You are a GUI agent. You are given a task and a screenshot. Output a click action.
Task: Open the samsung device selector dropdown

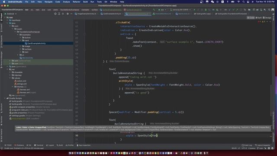(x=180, y=10)
